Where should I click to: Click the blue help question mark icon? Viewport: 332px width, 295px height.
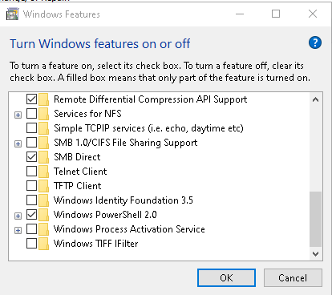coord(315,42)
